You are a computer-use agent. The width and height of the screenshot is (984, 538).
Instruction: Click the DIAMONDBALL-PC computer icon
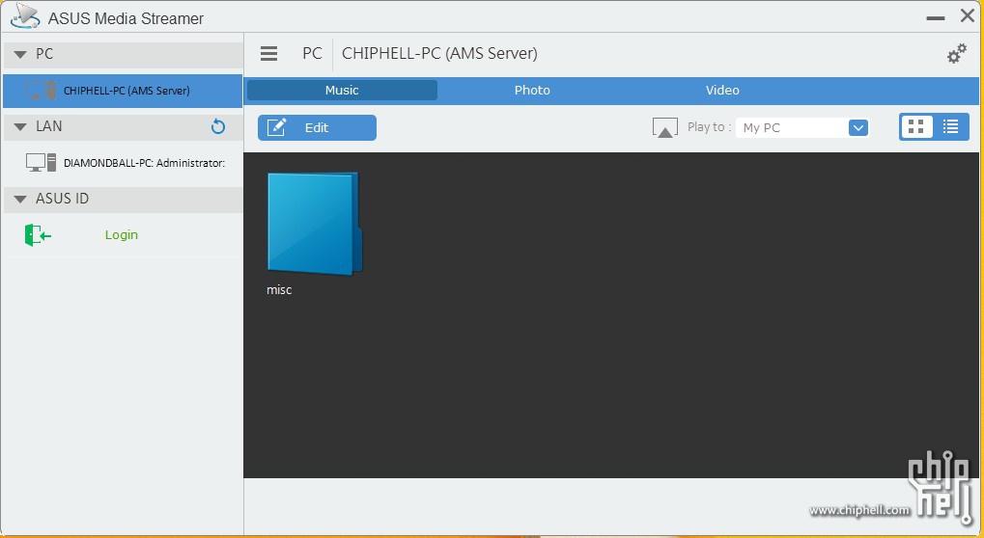[41, 163]
